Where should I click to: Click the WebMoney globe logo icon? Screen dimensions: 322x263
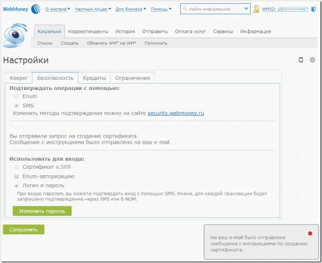[36, 9]
